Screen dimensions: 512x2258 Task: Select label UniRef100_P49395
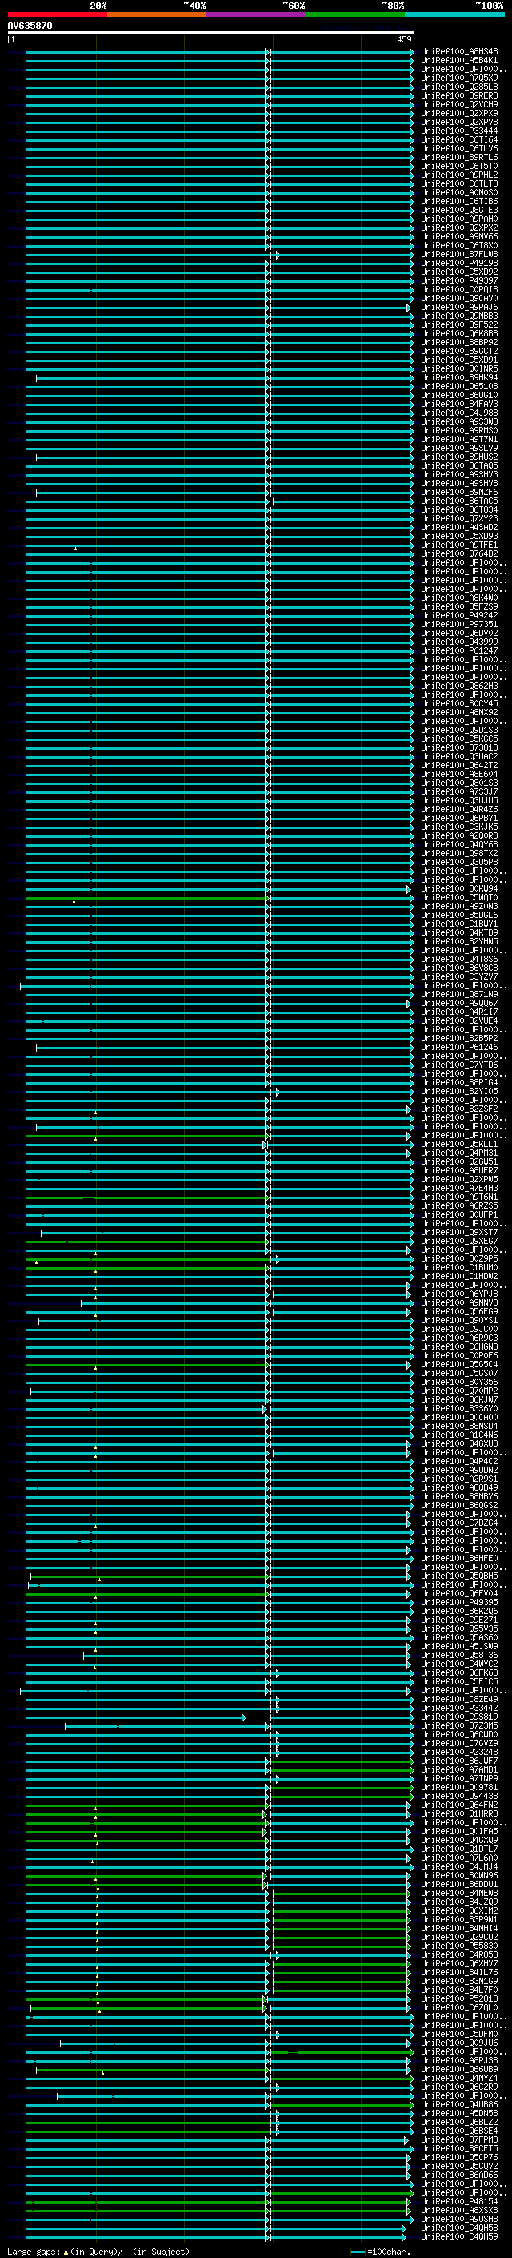(459, 1602)
